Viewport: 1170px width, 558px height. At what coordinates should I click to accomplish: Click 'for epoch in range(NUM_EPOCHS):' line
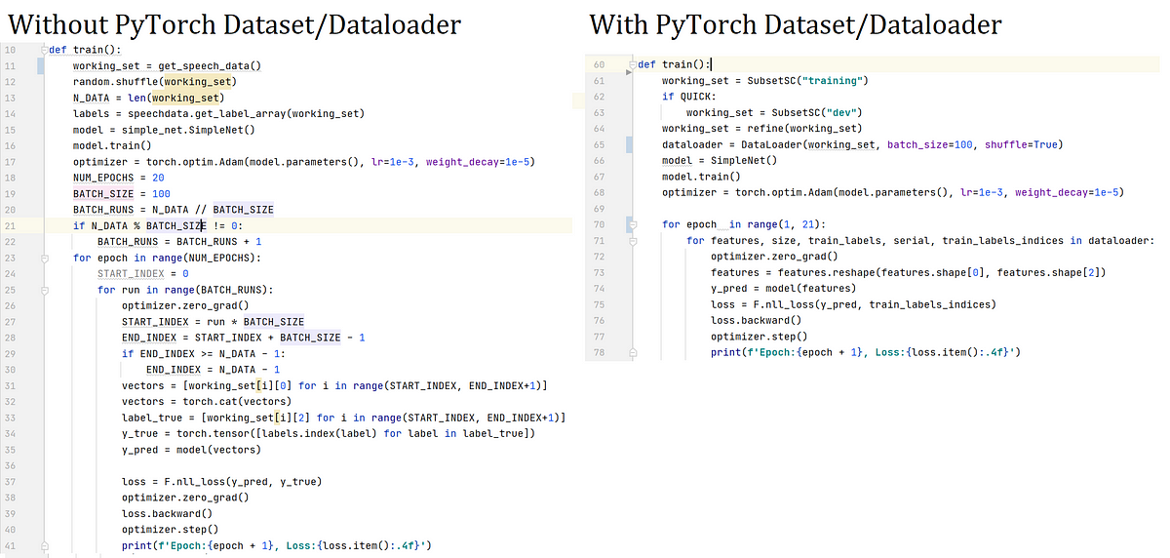168,258
